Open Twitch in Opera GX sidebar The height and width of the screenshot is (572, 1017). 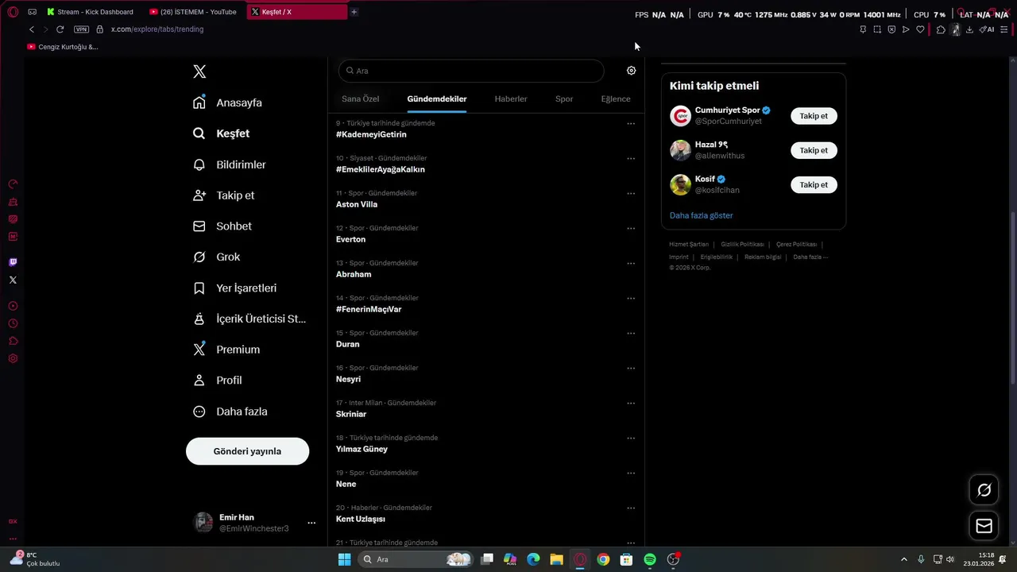(x=13, y=262)
